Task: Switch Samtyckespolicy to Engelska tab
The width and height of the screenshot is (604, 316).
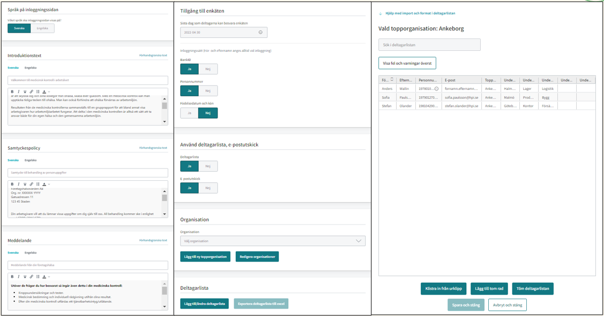Action: click(x=31, y=160)
